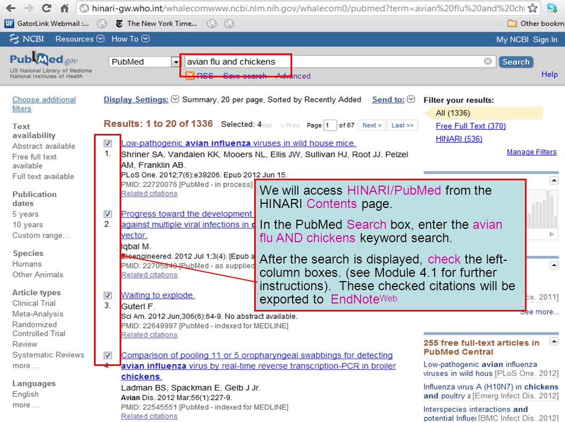Open GatorLink Webmail bookmark
The image size is (565, 423).
click(47, 23)
